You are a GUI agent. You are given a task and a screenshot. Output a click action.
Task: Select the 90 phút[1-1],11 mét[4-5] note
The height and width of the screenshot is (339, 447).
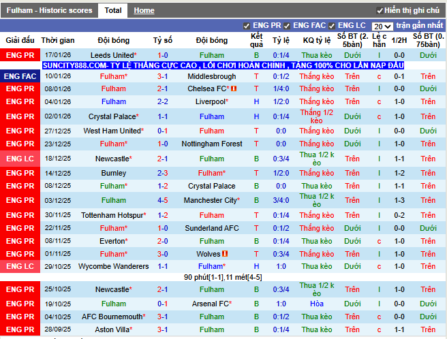click(x=223, y=277)
